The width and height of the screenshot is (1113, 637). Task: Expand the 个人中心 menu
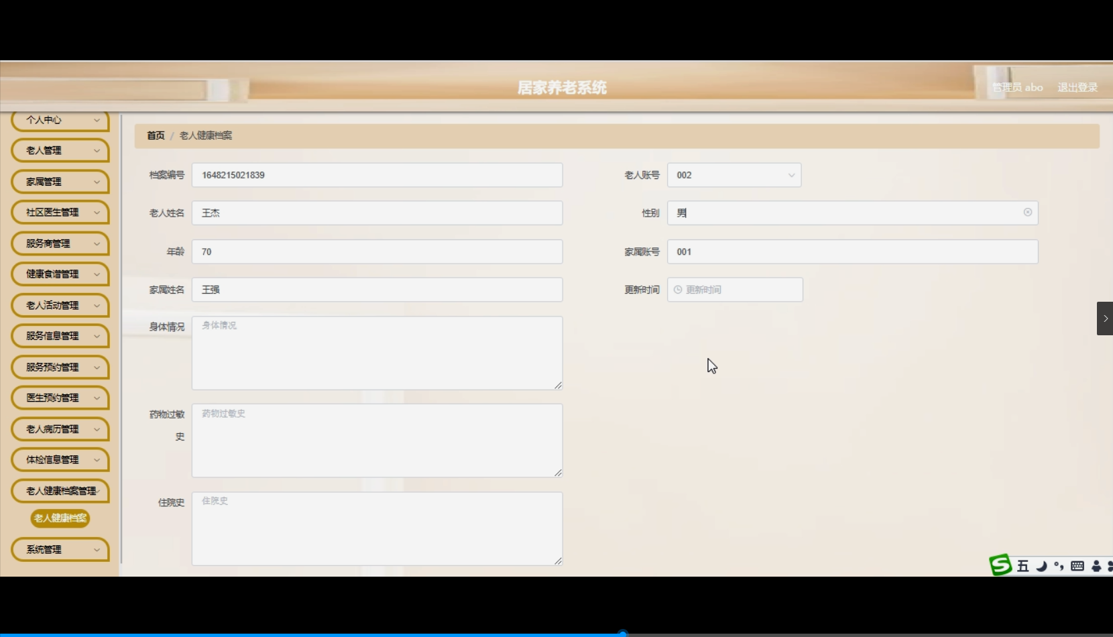[x=60, y=120]
